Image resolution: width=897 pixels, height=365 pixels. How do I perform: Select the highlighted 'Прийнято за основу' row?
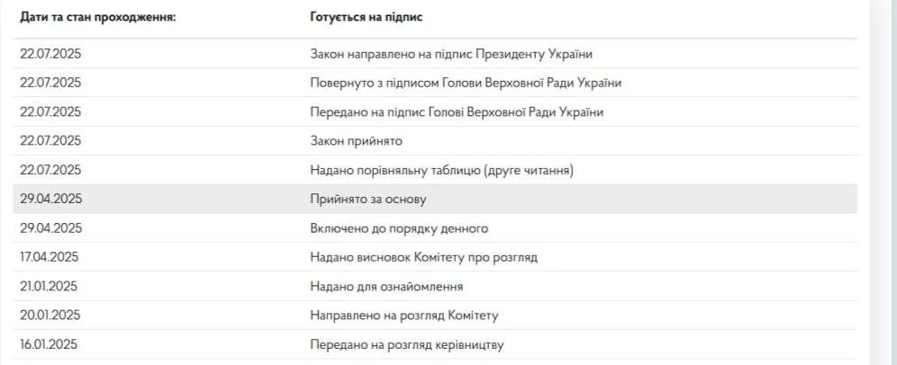[x=367, y=200]
